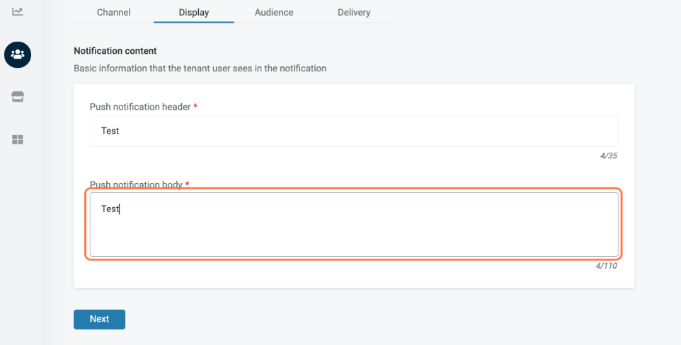The height and width of the screenshot is (345, 681).
Task: Open the dashboard grid icon
Action: tap(18, 140)
